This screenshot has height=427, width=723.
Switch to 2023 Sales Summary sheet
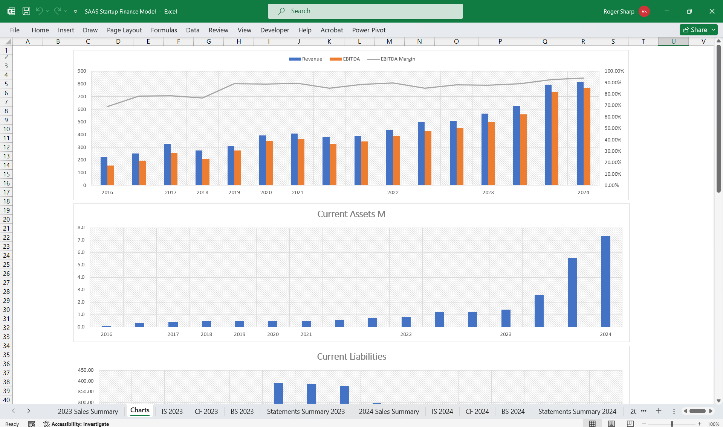[x=88, y=412]
